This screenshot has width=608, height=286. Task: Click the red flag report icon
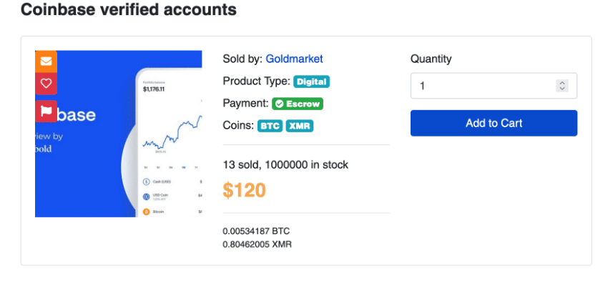click(x=46, y=111)
